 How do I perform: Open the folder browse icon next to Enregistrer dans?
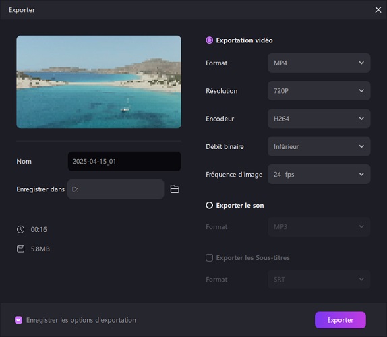[175, 189]
